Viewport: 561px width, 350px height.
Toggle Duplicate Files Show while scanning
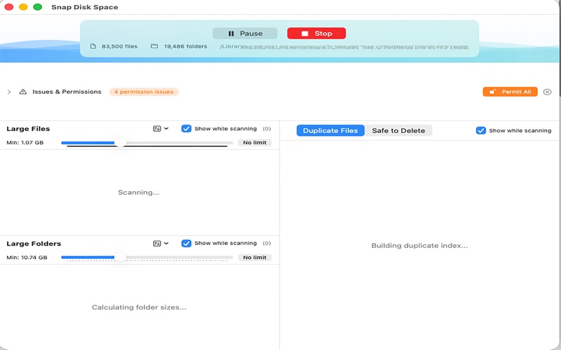481,130
